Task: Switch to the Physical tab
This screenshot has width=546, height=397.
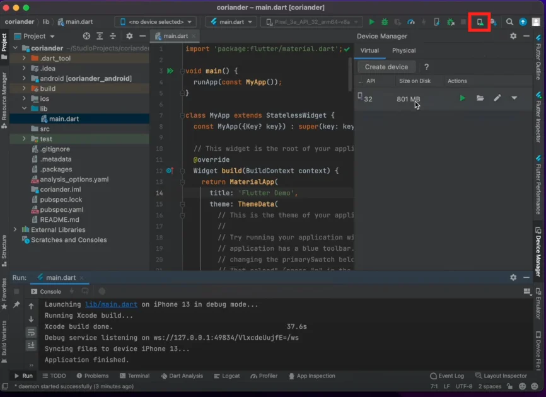Action: pos(404,50)
